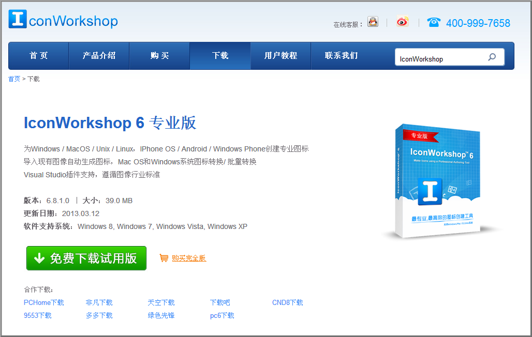Focus the IconWorkshop search input field
This screenshot has height=337, width=532.
439,58
